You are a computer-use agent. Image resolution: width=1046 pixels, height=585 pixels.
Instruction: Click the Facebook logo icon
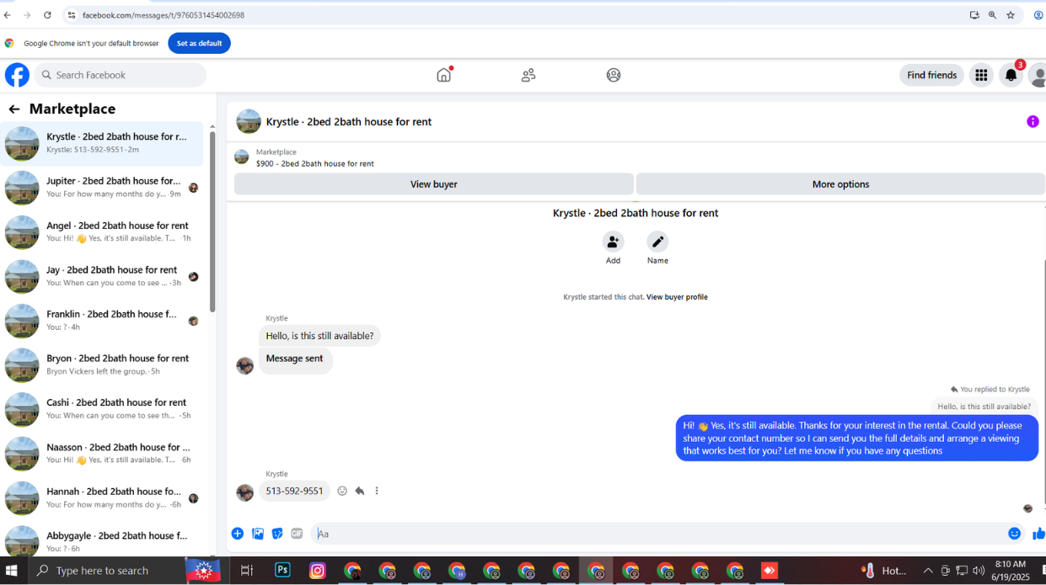click(17, 75)
